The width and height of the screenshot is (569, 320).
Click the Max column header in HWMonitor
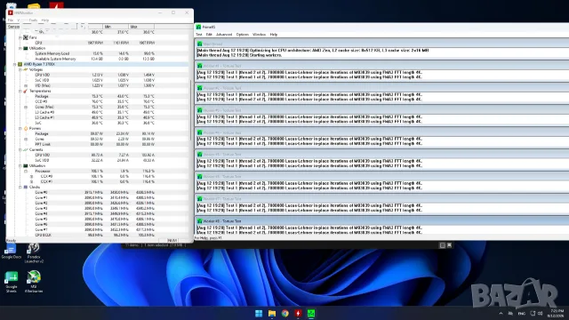click(141, 27)
